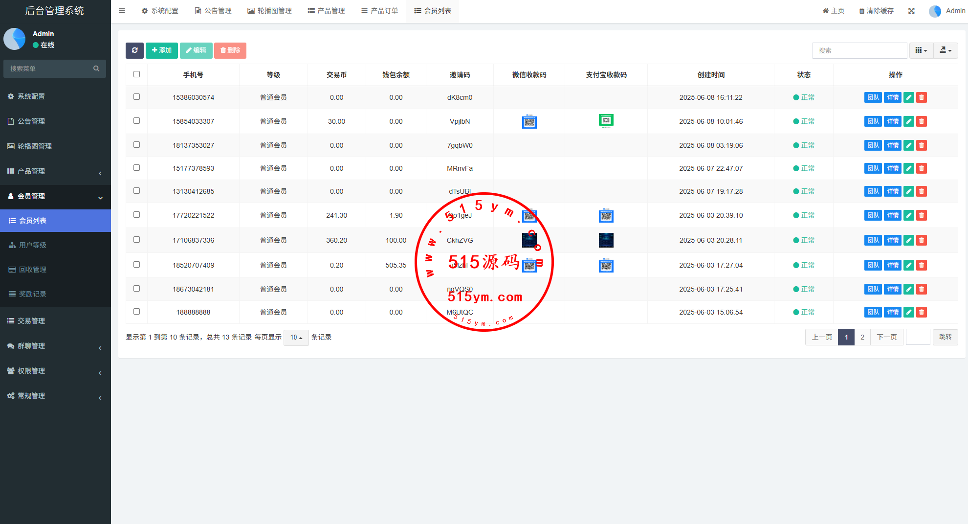Click the green 添加 button

point(161,50)
